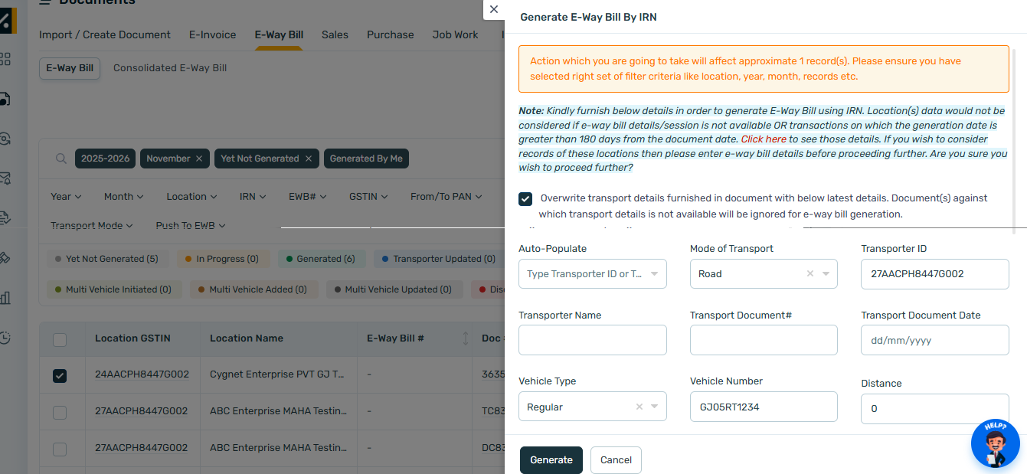Sort by the E-Way Bill # column arrow

pos(465,338)
